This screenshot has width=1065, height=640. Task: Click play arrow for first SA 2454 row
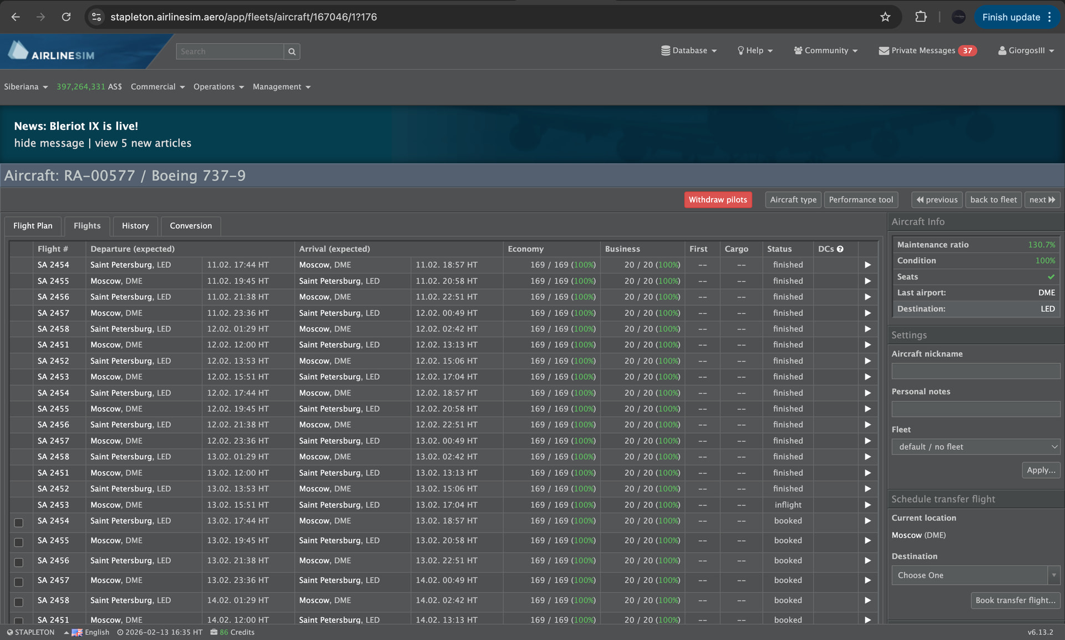click(868, 265)
